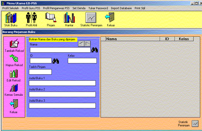Click the Kemas Semula icon
Viewport: 202px width, 131px height.
(14, 88)
